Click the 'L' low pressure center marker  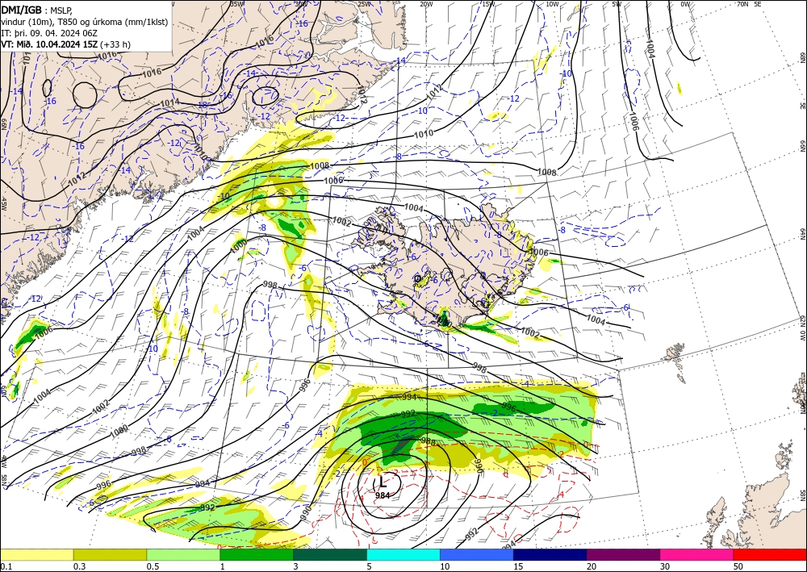pos(383,482)
